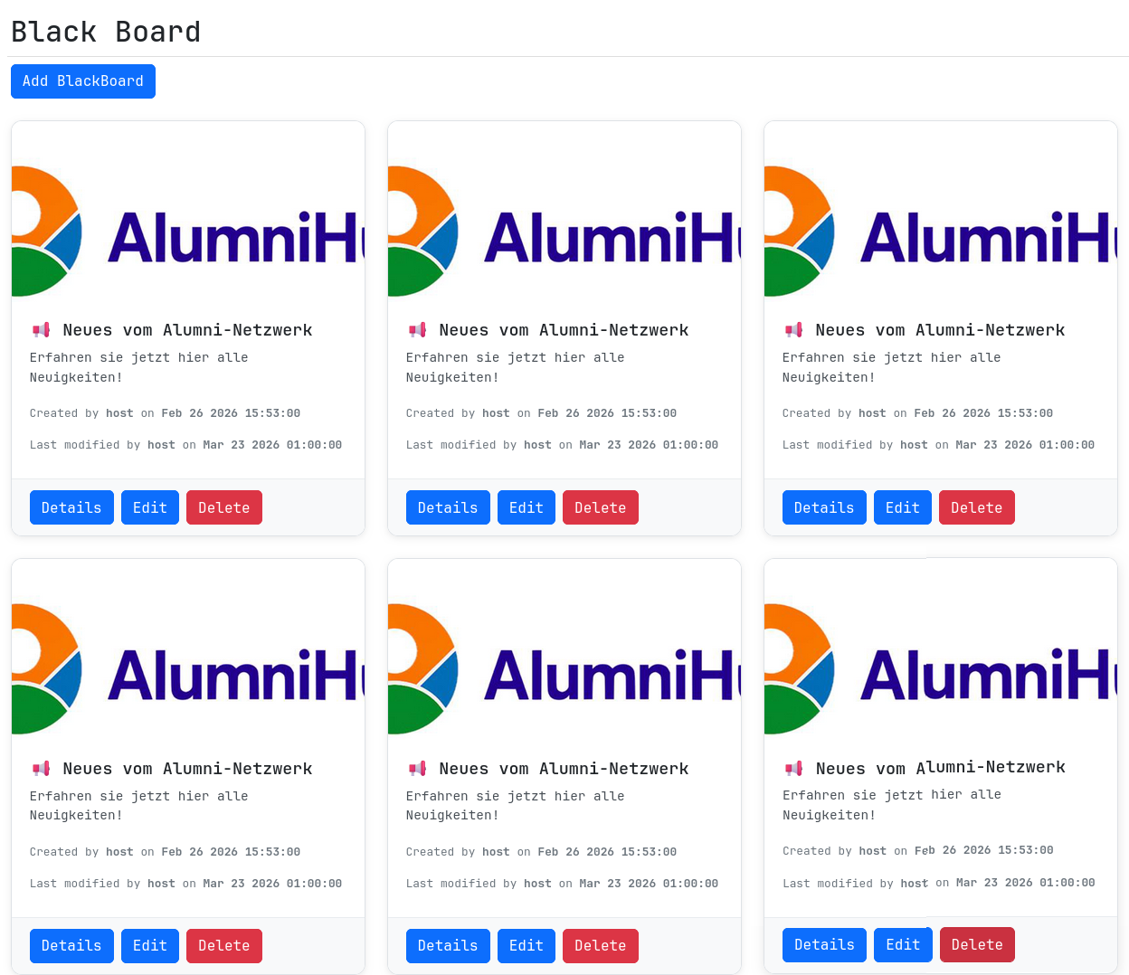Click "Neues vom Alumni-Netzwerk" title in top-middle card
Viewport: 1129px width, 975px height.
(x=564, y=330)
